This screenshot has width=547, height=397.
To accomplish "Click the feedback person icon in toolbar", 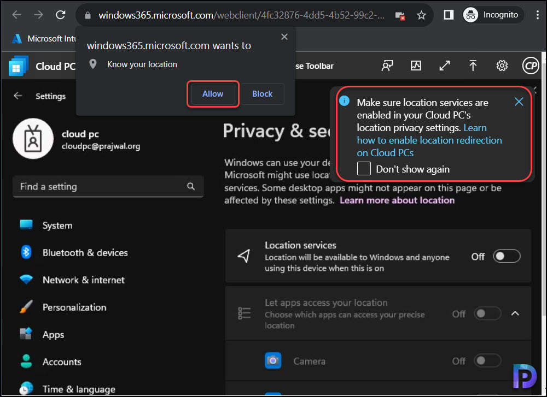I will tap(387, 66).
